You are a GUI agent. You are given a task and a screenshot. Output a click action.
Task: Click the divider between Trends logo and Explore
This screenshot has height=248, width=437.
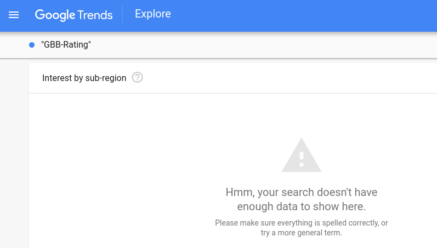(123, 15)
